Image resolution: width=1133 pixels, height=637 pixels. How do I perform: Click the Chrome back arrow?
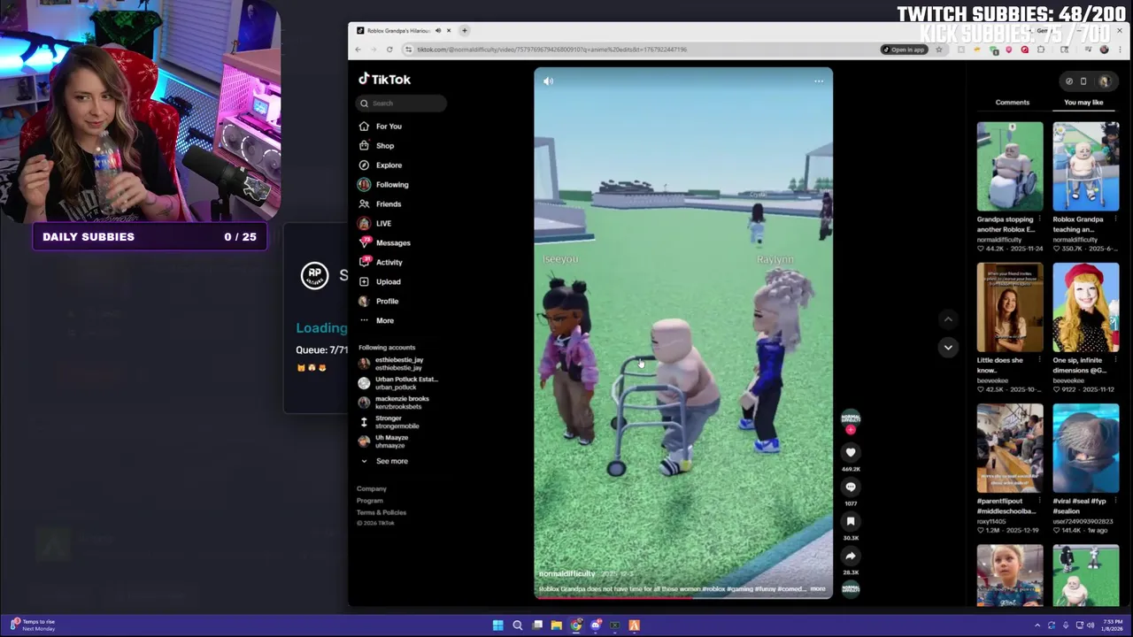[x=358, y=50]
